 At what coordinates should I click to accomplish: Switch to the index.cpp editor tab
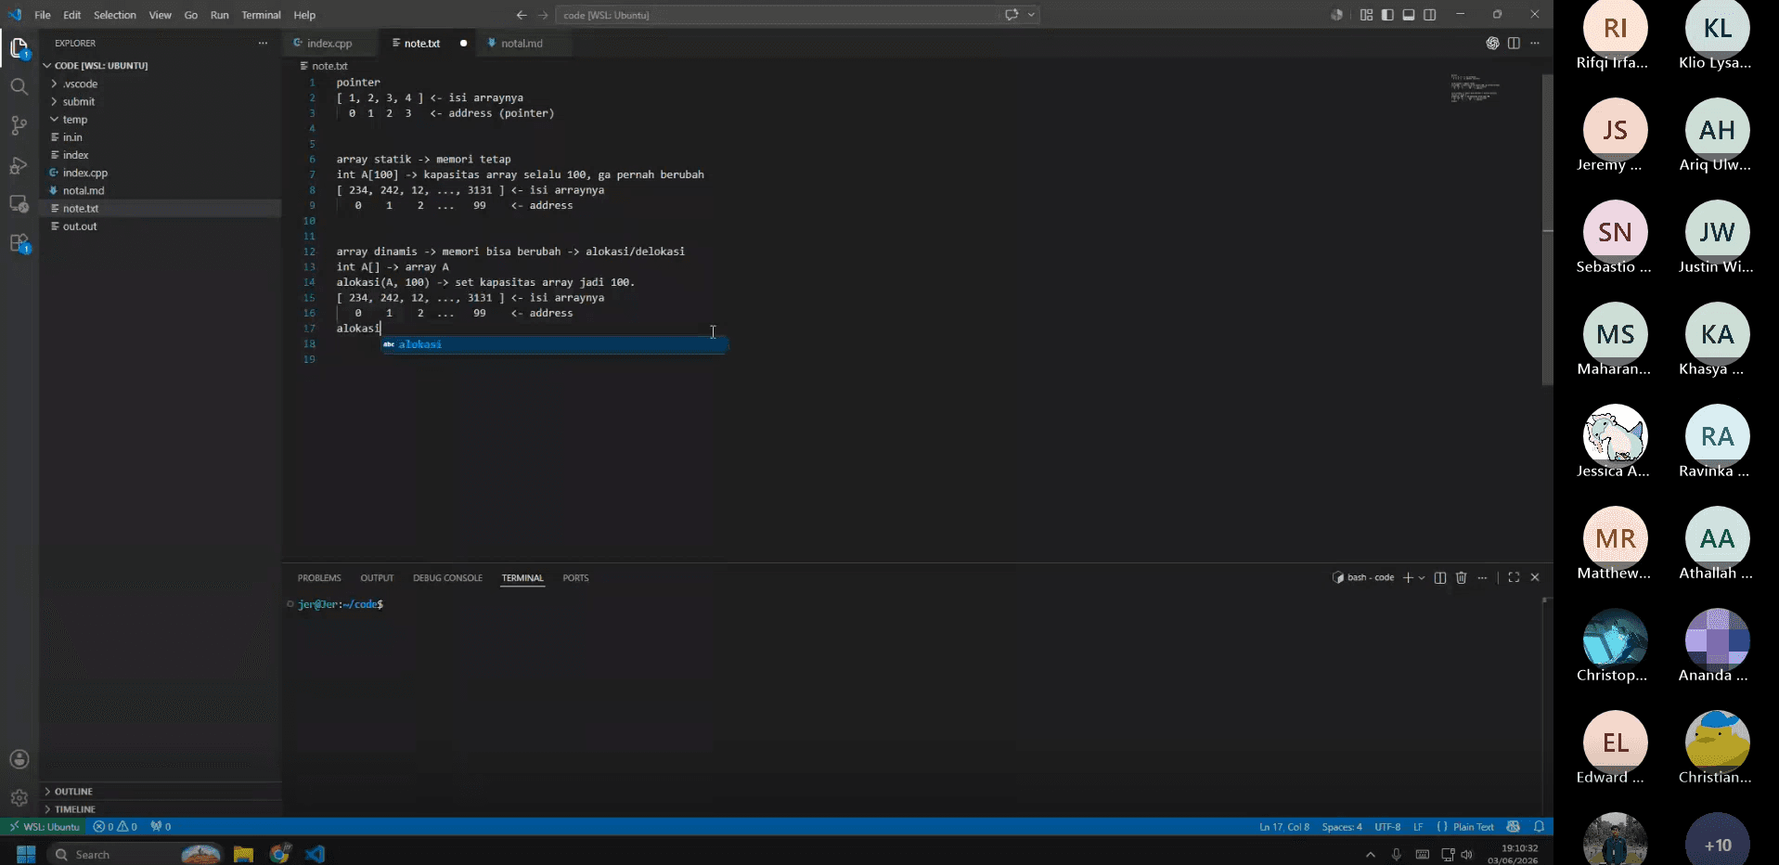pos(329,43)
